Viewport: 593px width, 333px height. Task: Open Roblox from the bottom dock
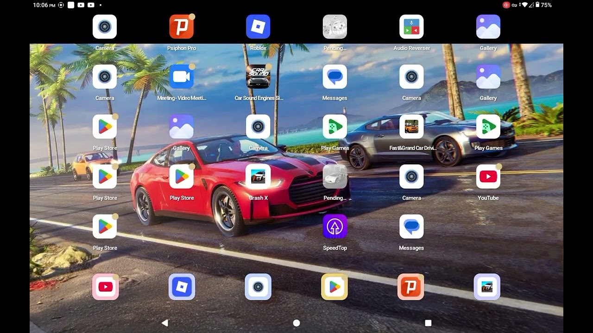(x=182, y=287)
